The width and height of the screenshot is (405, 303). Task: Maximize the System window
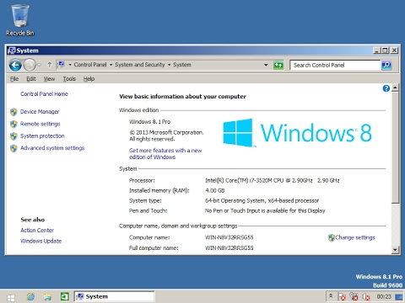(385, 50)
